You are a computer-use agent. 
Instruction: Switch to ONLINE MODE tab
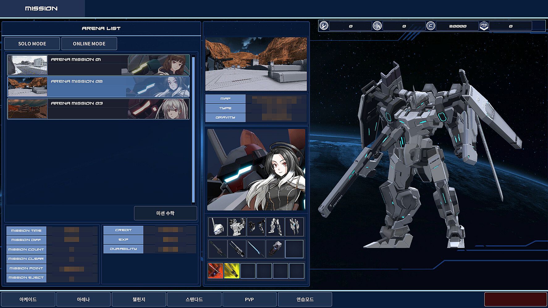coord(89,44)
